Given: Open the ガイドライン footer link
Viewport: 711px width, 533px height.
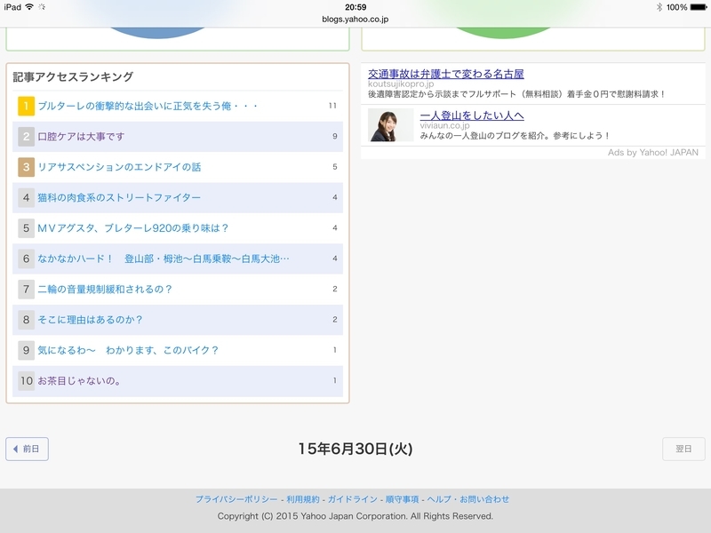Looking at the screenshot, I should 352,499.
